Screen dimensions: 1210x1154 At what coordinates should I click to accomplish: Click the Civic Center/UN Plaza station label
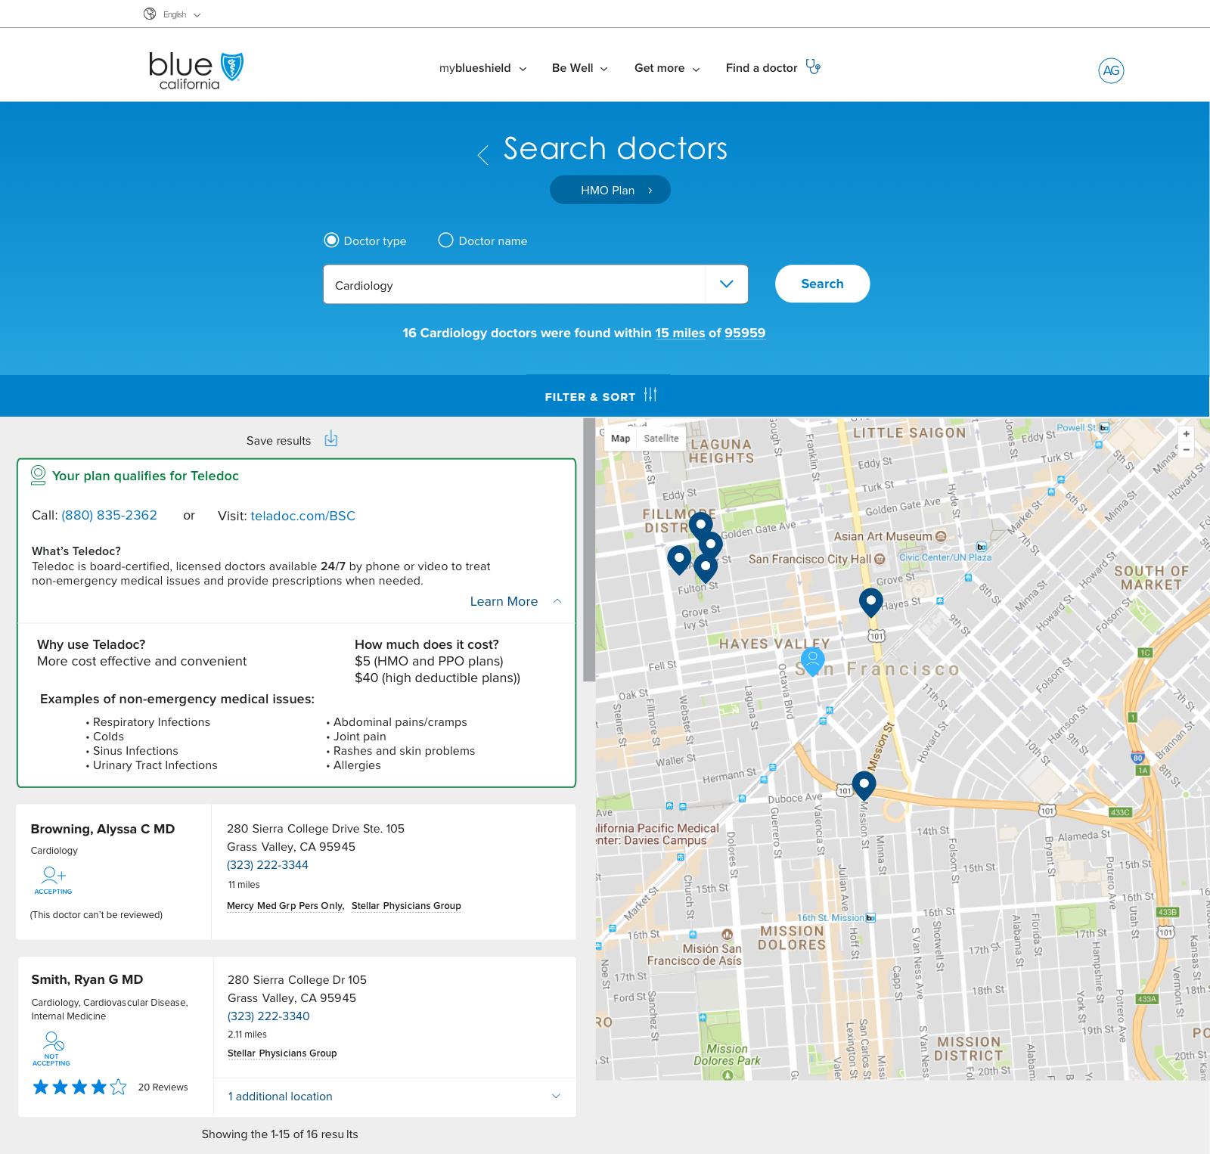click(x=945, y=557)
